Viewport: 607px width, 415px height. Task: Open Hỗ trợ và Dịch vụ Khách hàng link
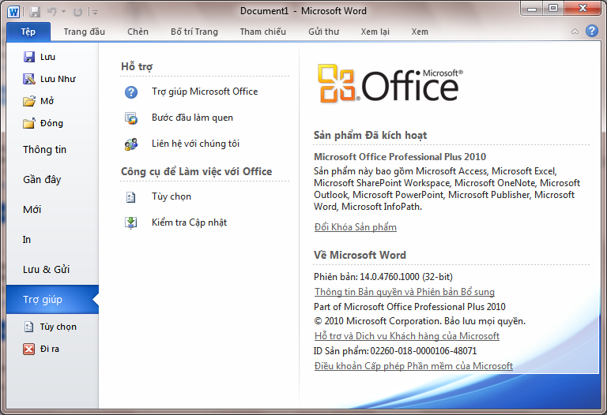tap(407, 336)
